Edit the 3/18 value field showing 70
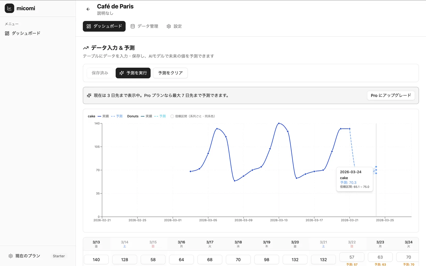The image size is (426, 266). click(x=238, y=260)
